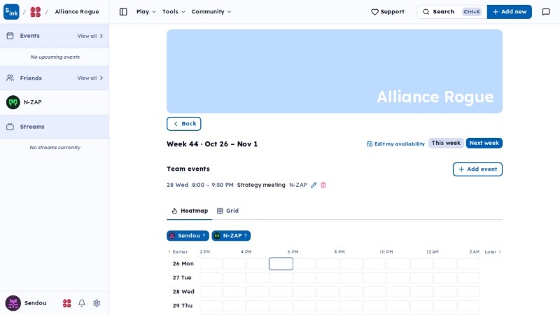Click the 8 PM time column header

(339, 252)
